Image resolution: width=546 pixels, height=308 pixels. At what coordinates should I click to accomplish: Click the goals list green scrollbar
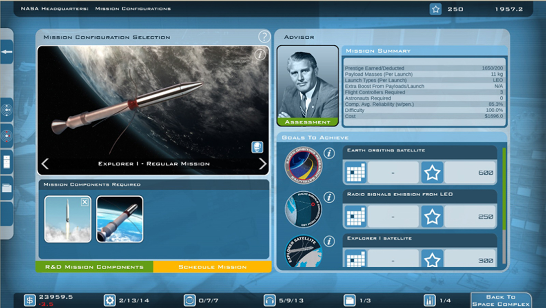click(504, 189)
